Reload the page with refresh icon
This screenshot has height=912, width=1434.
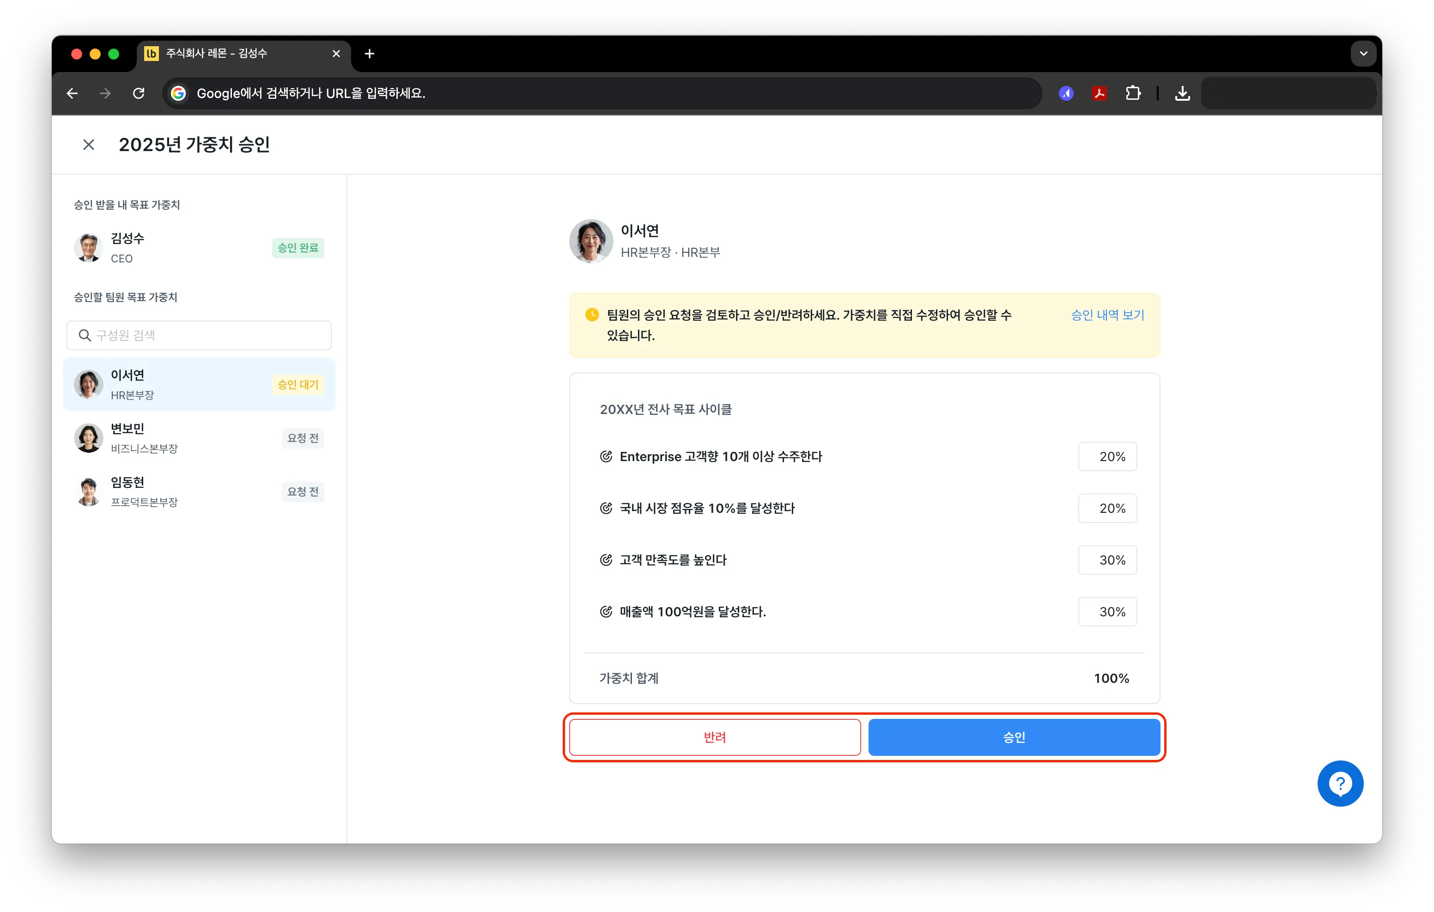(x=139, y=93)
